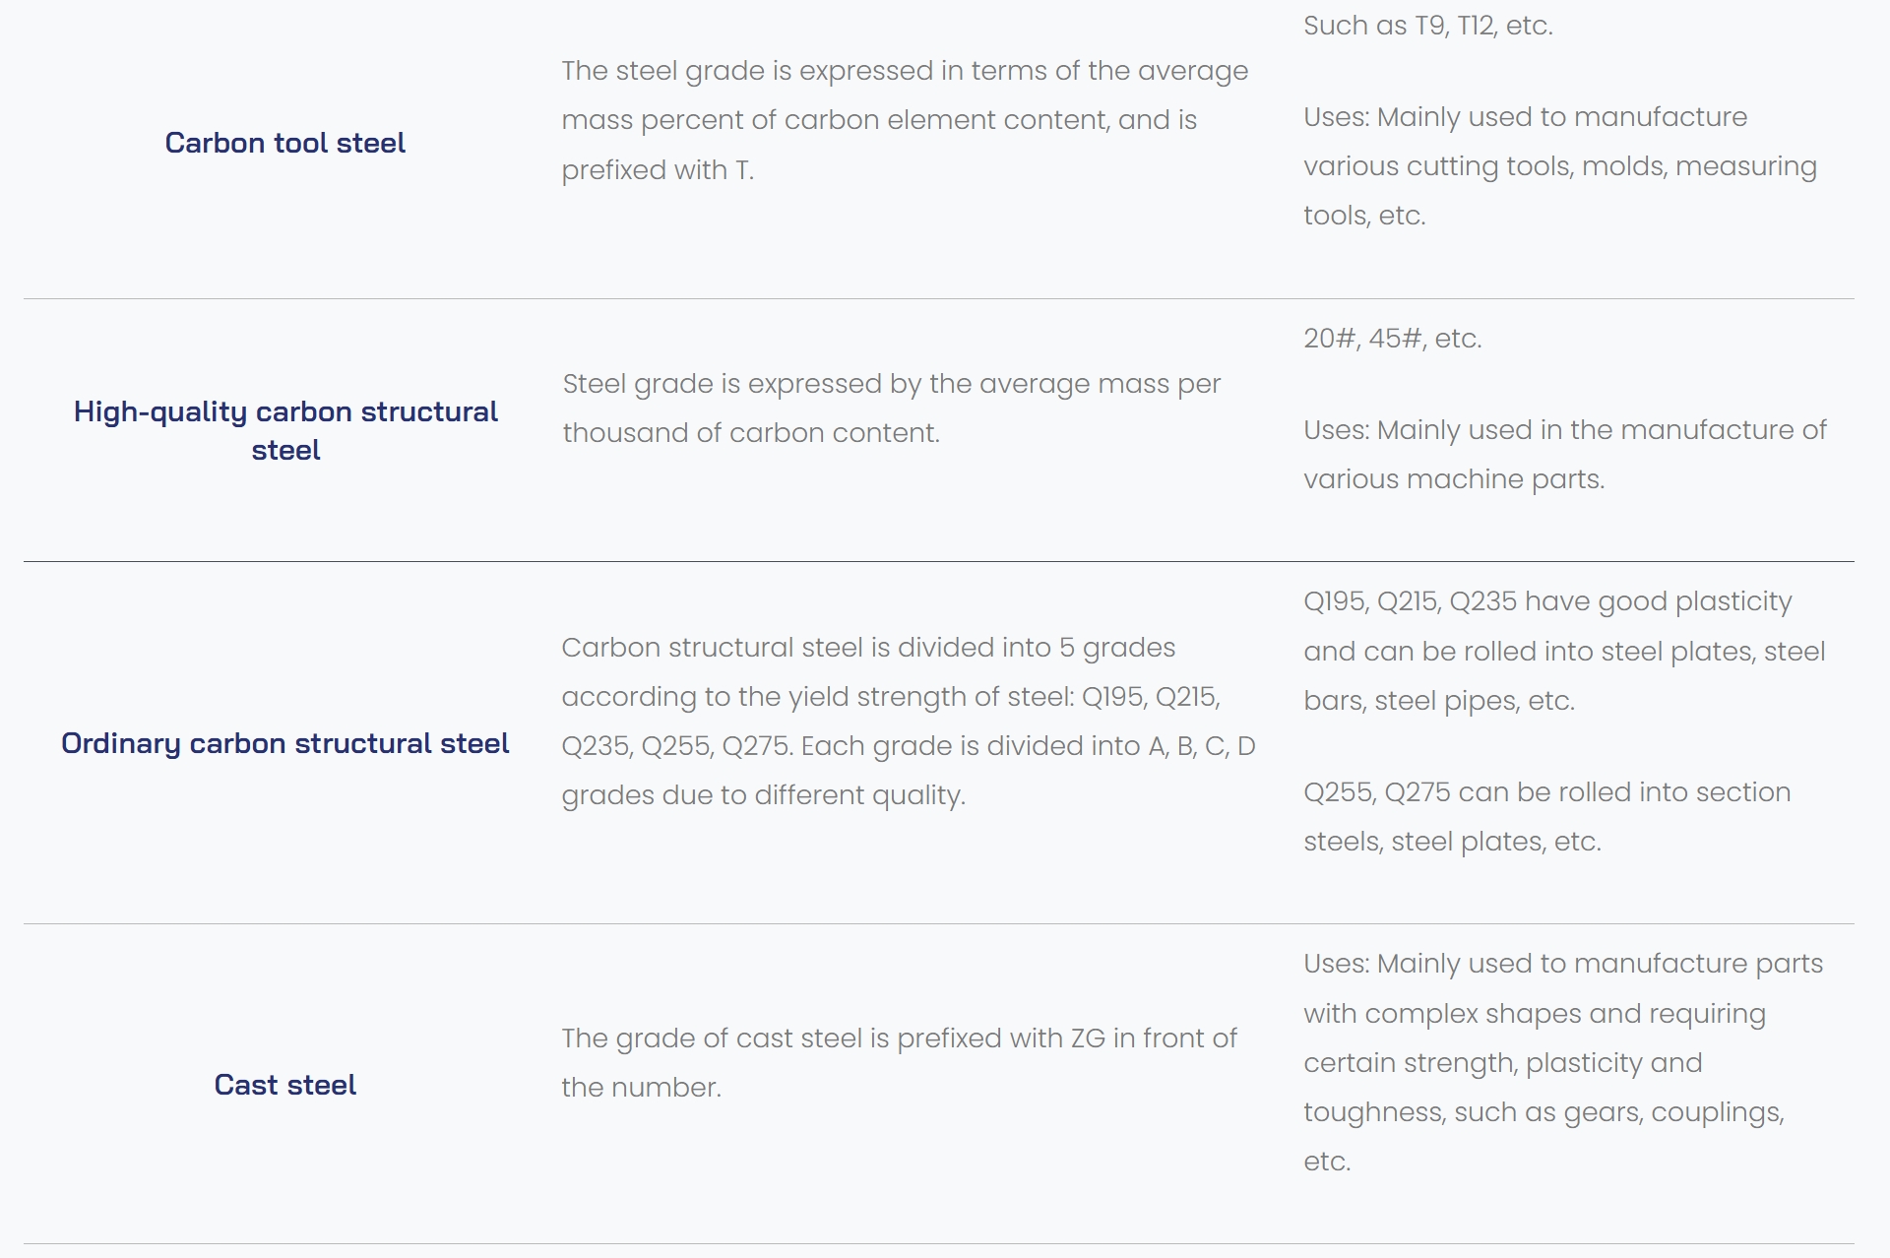Click the 'Carbon tool steel' row heading
This screenshot has width=1890, height=1258.
click(x=284, y=143)
